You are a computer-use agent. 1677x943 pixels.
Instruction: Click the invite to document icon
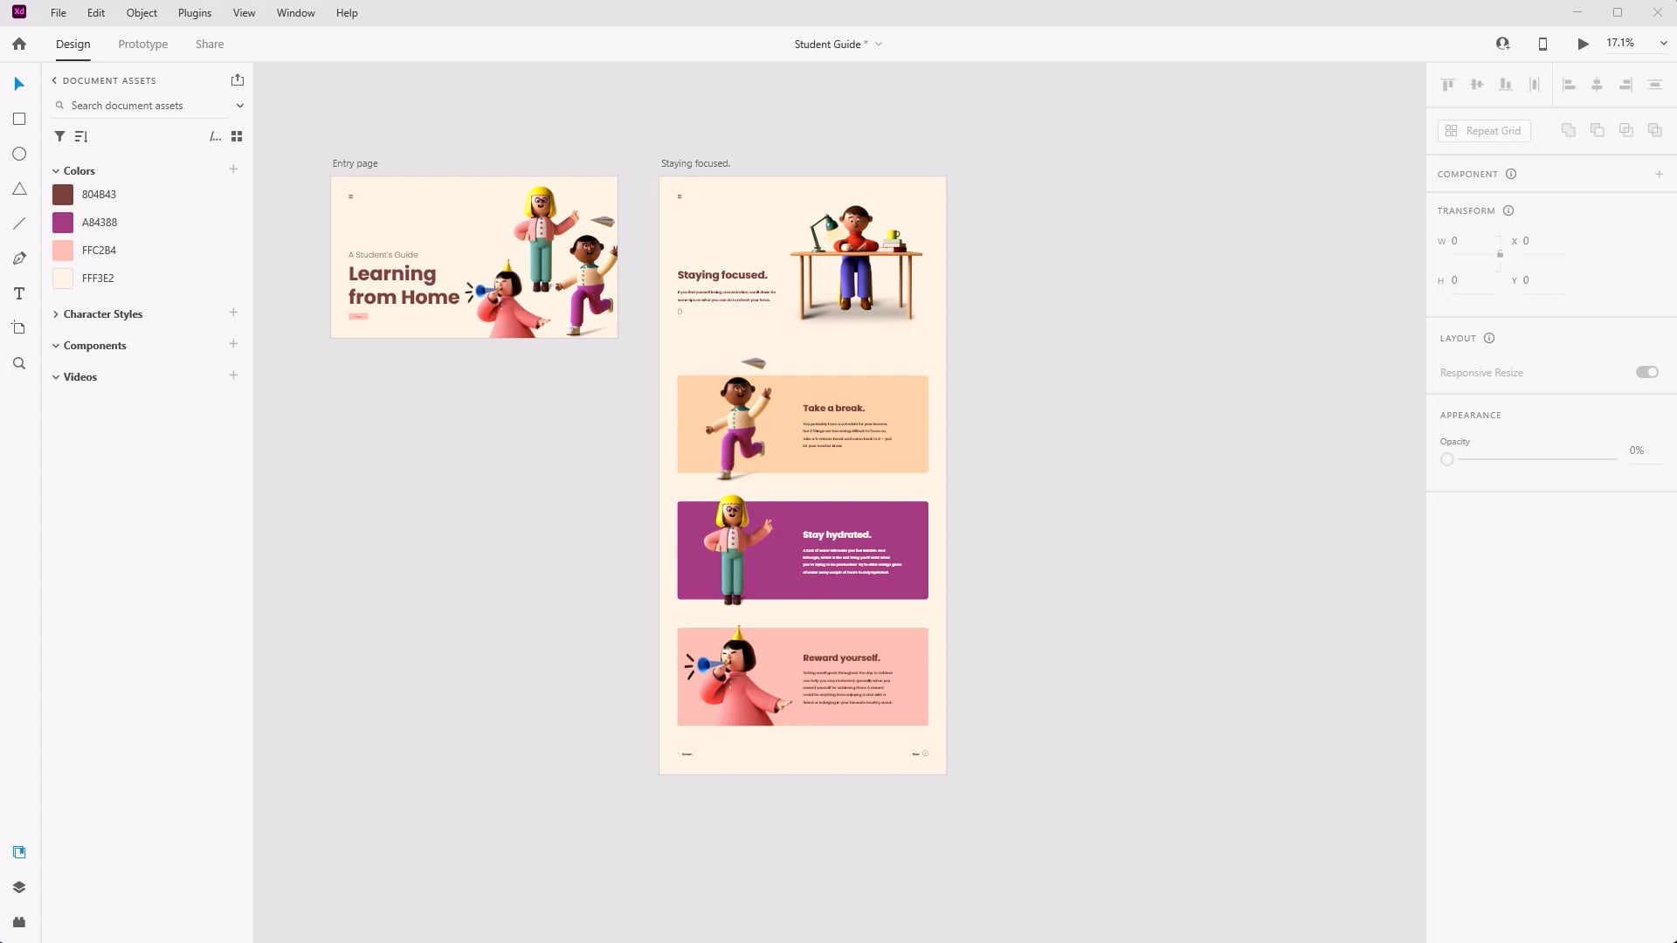pos(1503,44)
